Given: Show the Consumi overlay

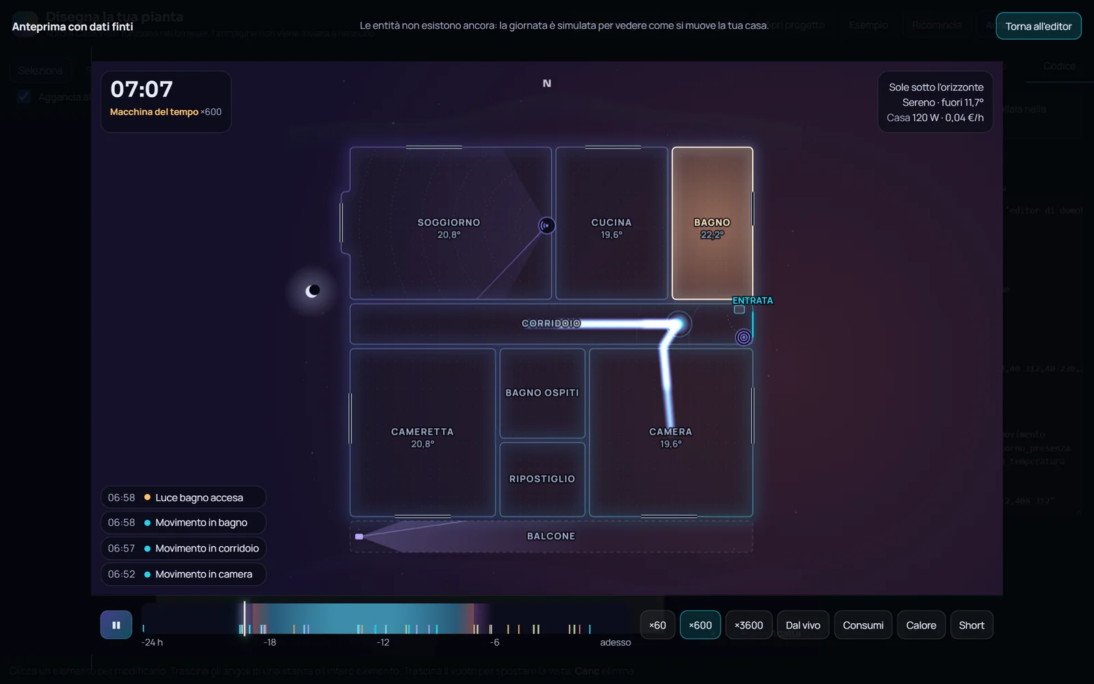Looking at the screenshot, I should click(x=863, y=625).
